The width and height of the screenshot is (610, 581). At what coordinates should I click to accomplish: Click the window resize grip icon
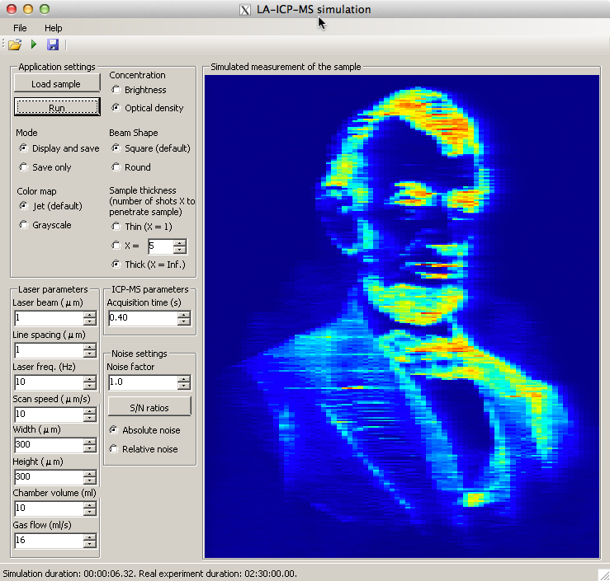[x=603, y=574]
